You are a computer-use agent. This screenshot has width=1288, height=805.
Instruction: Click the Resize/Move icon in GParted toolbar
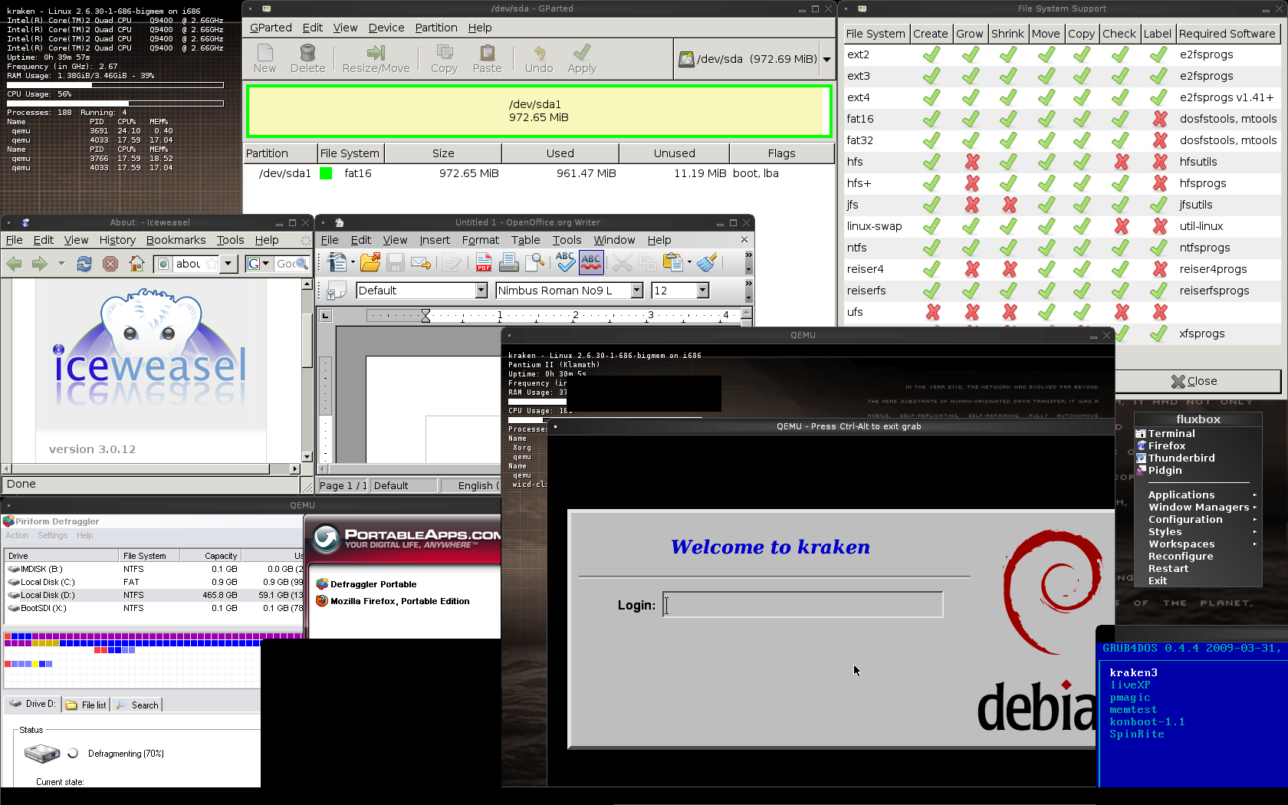coord(376,52)
